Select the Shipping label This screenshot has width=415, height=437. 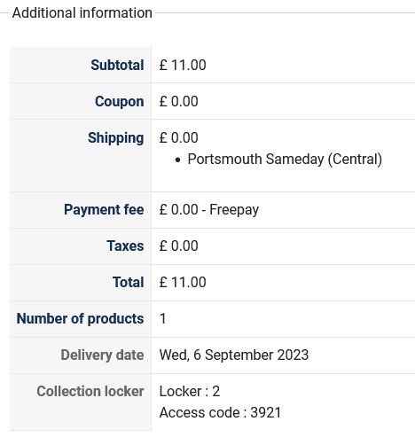click(x=116, y=138)
